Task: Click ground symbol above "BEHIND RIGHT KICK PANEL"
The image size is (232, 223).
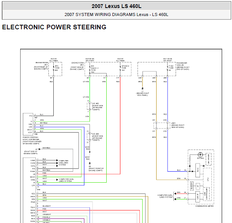Action: 142,89
